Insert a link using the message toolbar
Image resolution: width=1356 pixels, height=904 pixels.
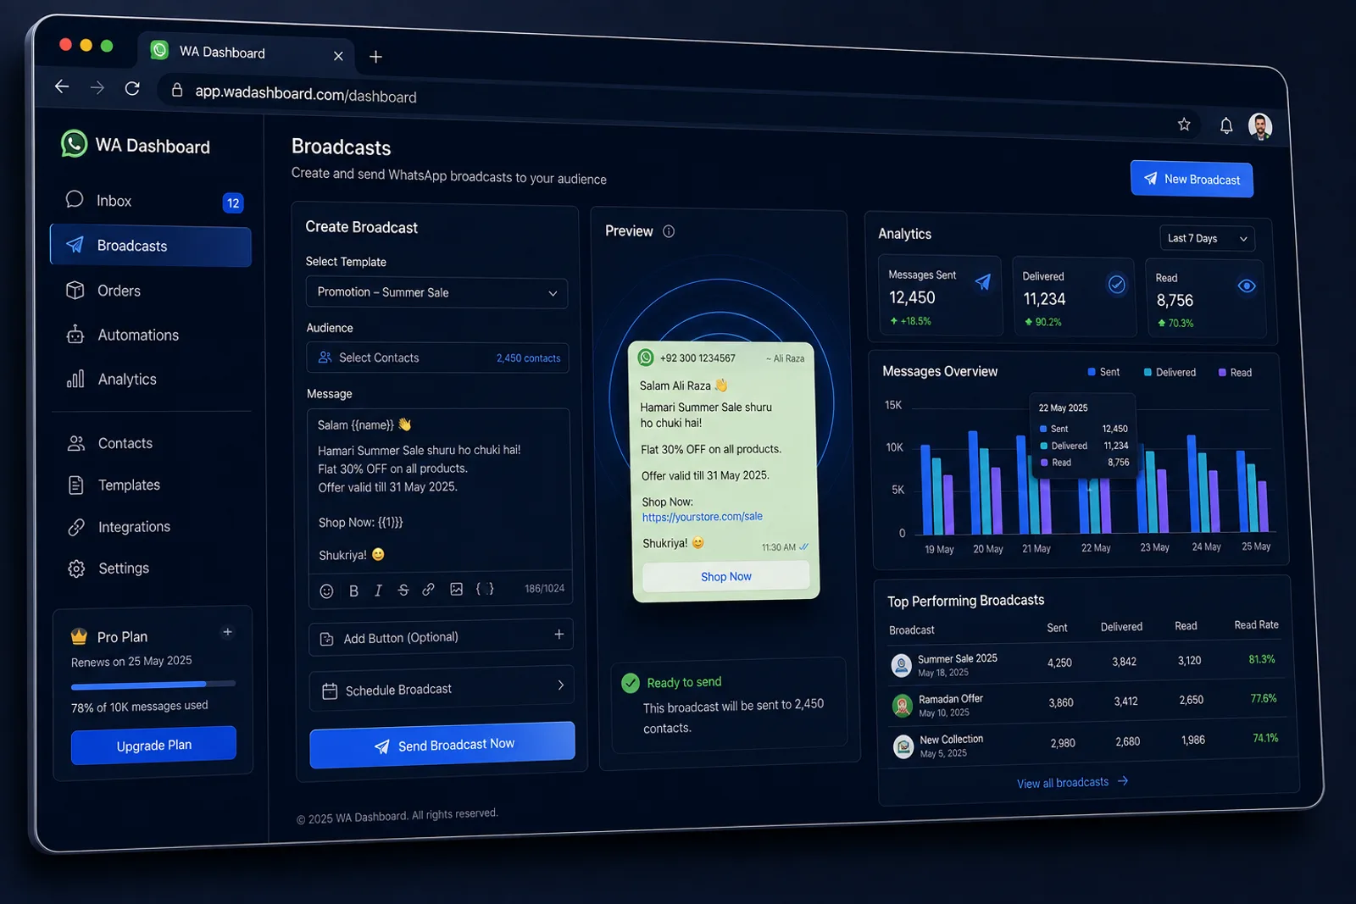click(x=429, y=590)
